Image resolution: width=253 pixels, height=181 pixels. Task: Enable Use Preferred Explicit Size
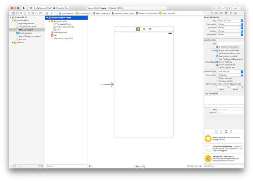[x=217, y=84]
